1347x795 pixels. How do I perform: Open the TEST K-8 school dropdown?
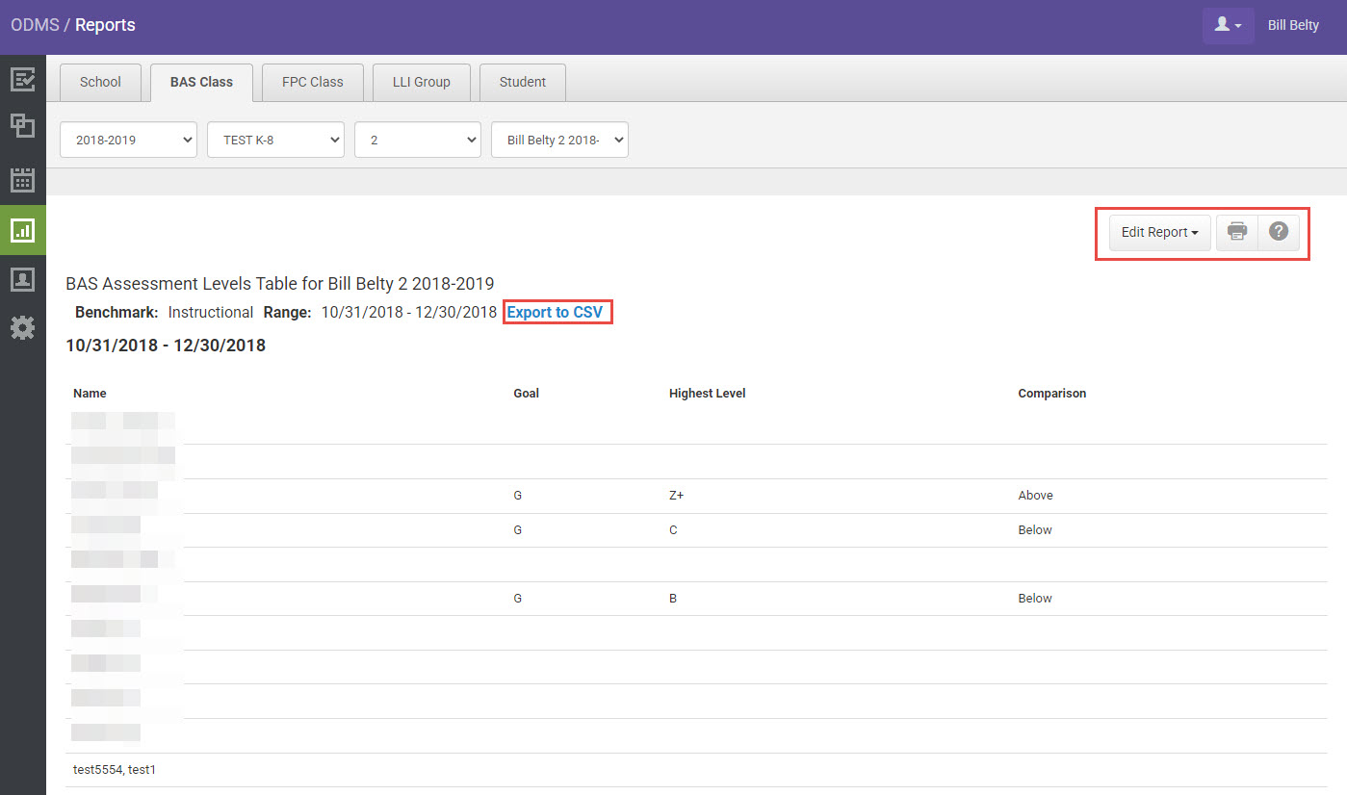coord(275,140)
